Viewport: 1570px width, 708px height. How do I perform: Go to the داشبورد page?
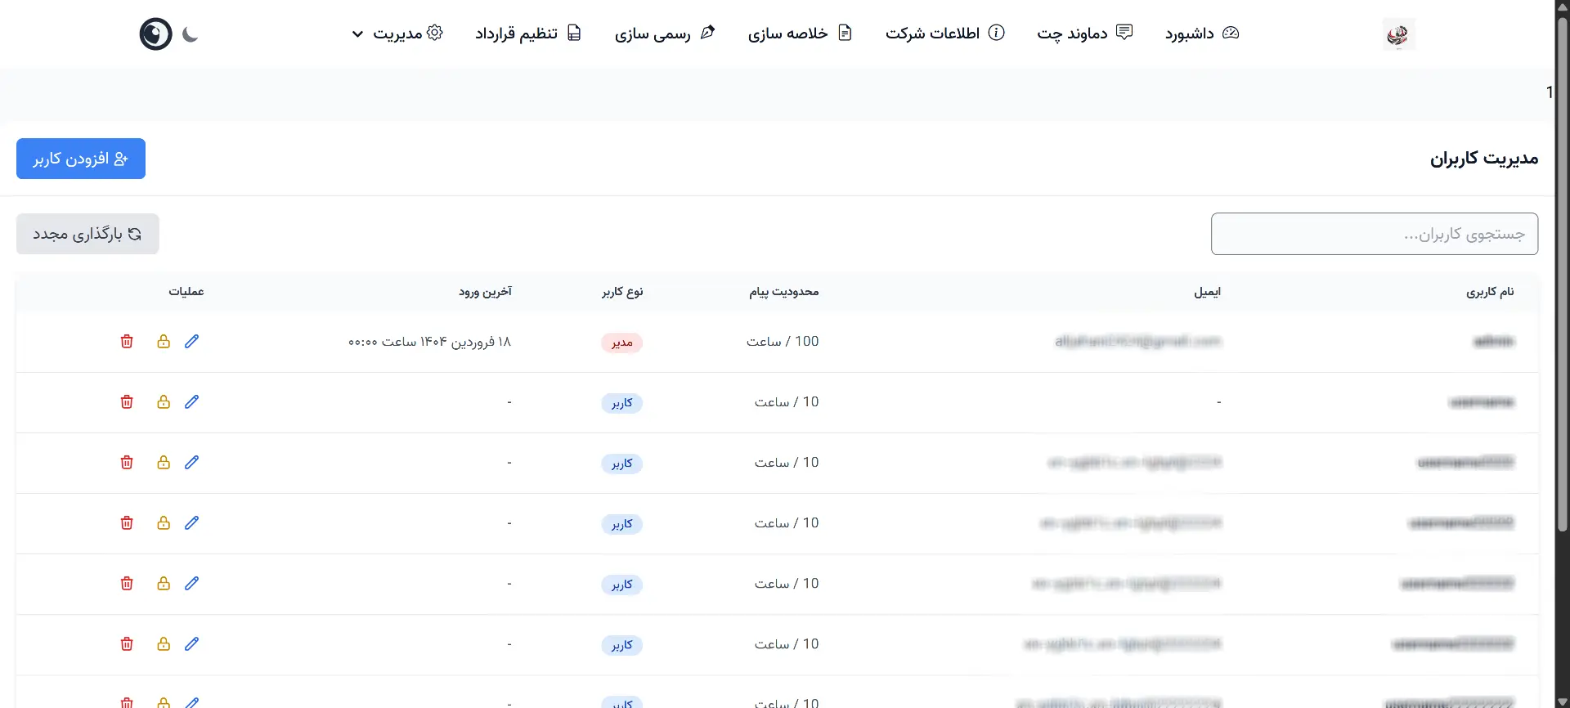pos(1202,34)
